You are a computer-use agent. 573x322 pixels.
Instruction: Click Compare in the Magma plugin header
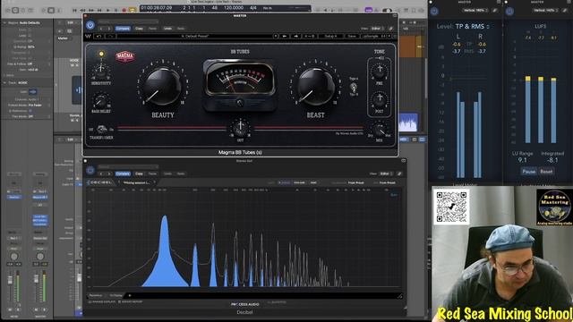click(x=123, y=29)
